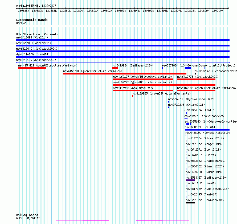Open variant nsv3931952 (Wenger2019) label

click(204, 144)
